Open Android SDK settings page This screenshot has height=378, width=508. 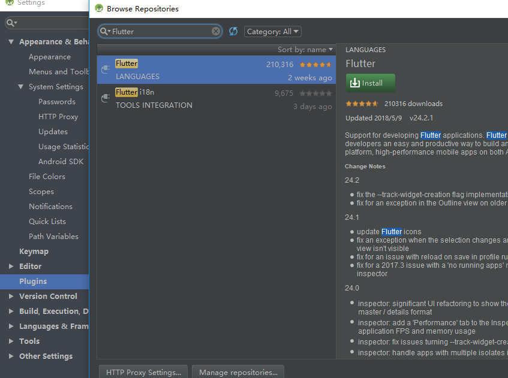[x=61, y=162]
